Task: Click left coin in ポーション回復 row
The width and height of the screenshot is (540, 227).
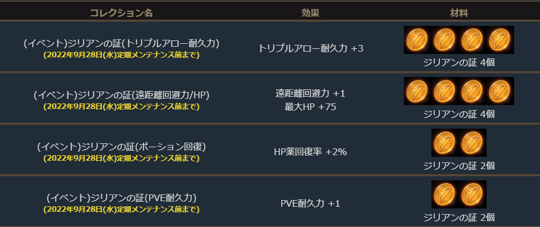Action: [445, 143]
